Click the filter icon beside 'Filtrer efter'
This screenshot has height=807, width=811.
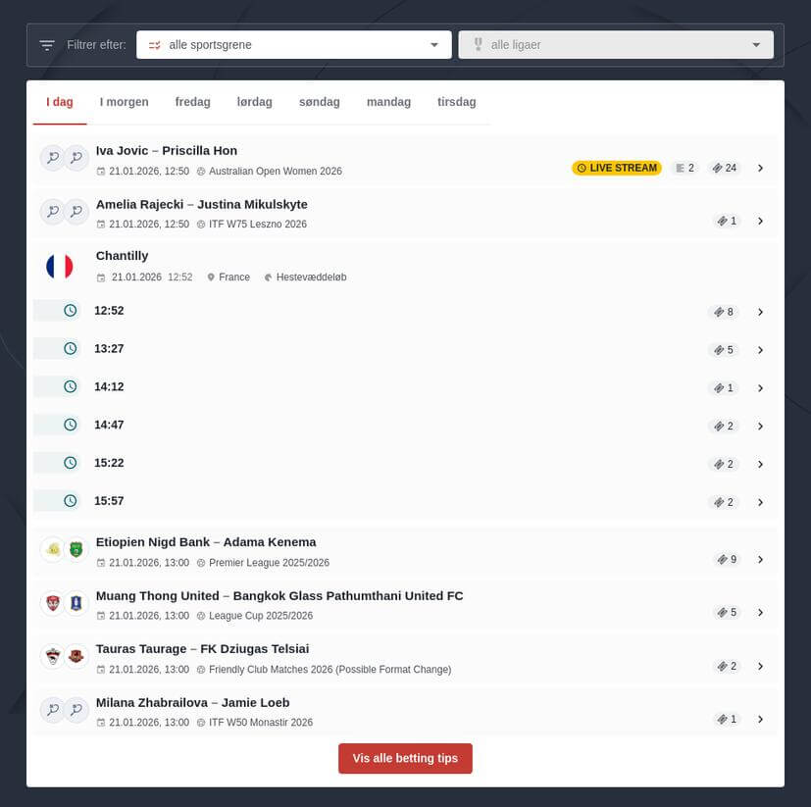[46, 44]
